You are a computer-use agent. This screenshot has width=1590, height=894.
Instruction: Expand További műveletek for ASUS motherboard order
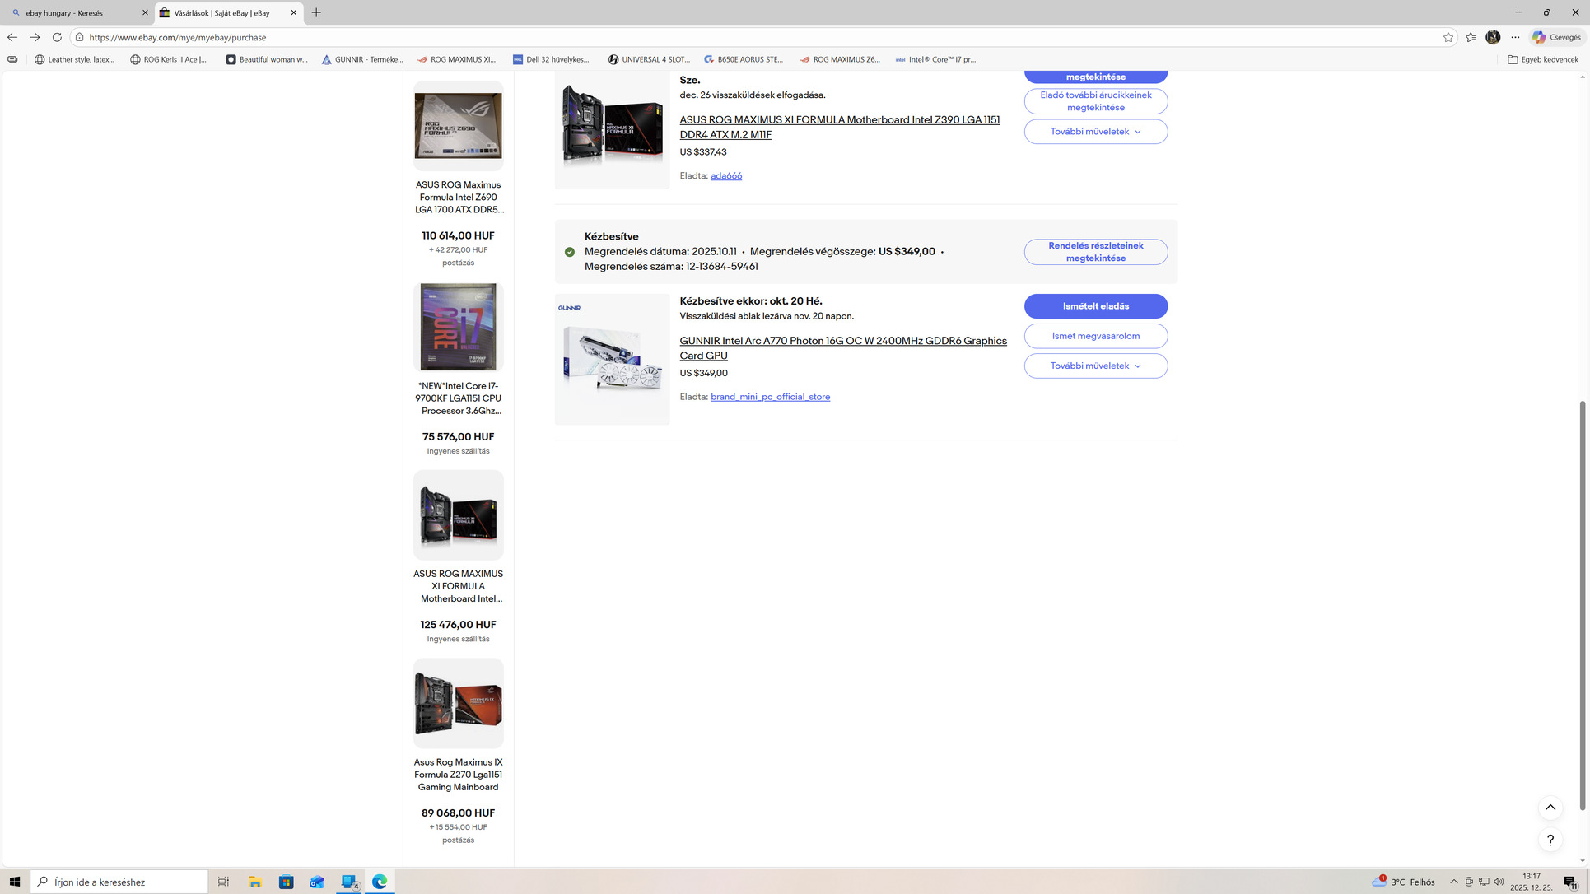pyautogui.click(x=1095, y=132)
